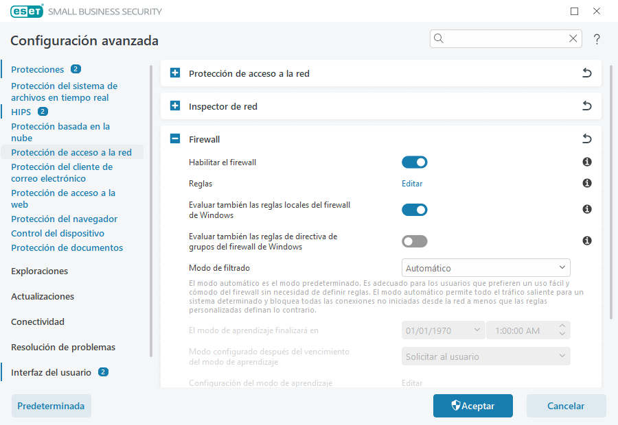Click the info icon next to Reglas
618x425 pixels.
[x=587, y=184]
